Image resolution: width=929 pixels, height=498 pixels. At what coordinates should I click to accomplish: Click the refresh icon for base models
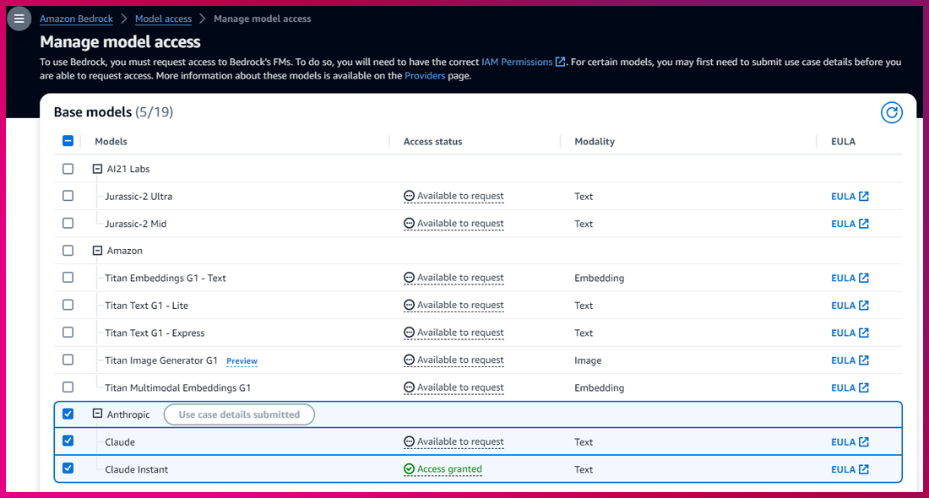(891, 112)
